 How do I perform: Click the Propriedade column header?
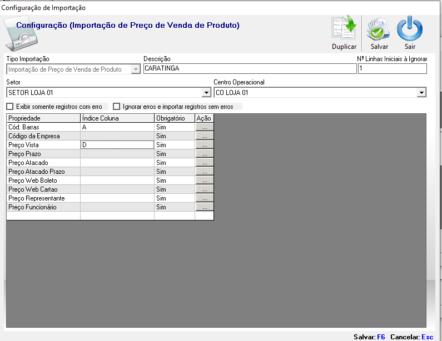[43, 118]
